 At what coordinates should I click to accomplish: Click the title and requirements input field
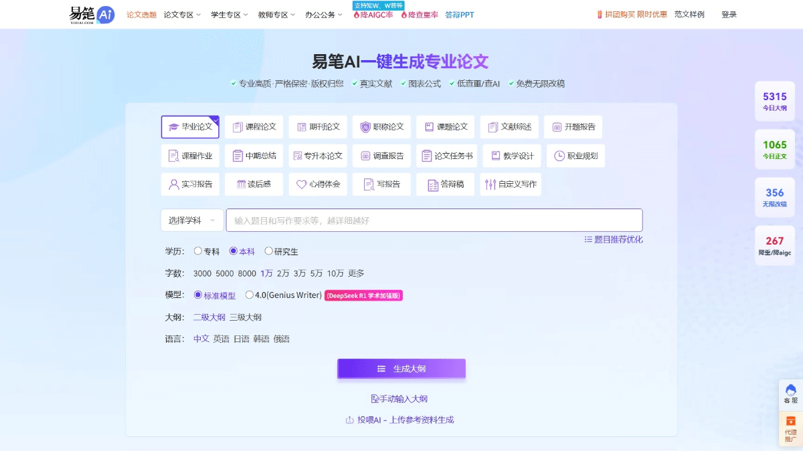434,220
